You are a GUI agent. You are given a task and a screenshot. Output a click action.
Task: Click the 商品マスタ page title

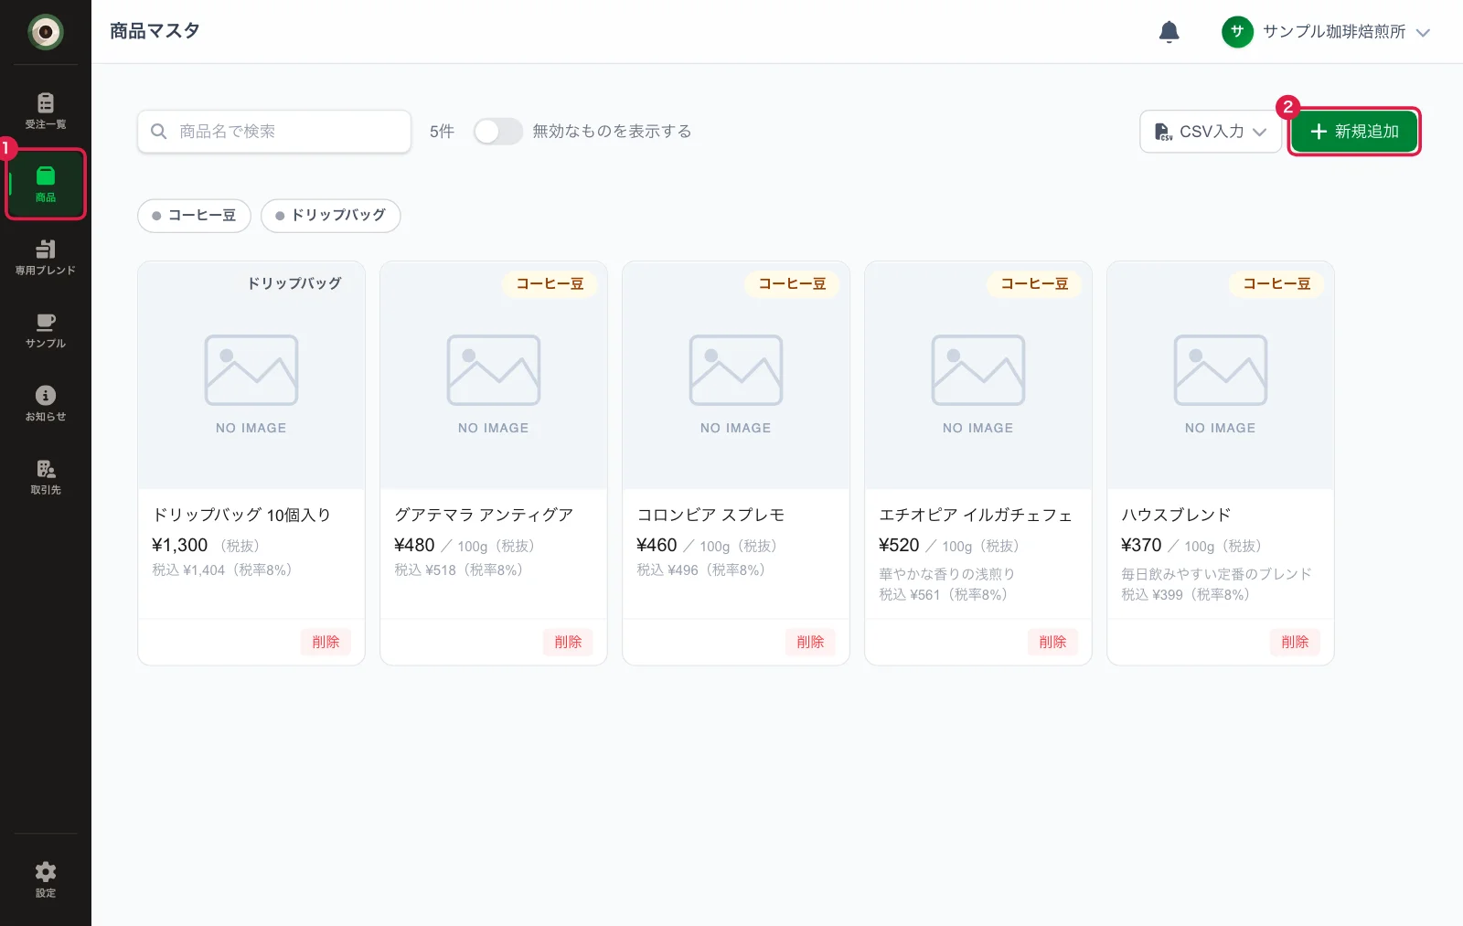pyautogui.click(x=155, y=31)
